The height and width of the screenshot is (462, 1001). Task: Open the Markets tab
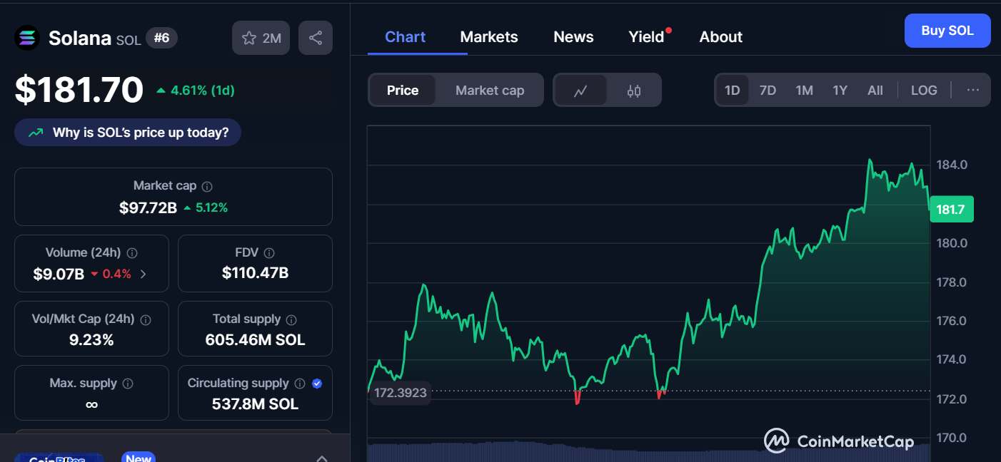(489, 37)
